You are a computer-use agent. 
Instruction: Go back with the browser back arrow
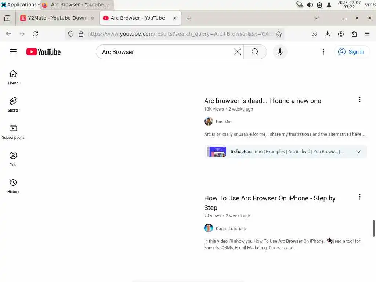pyautogui.click(x=9, y=34)
